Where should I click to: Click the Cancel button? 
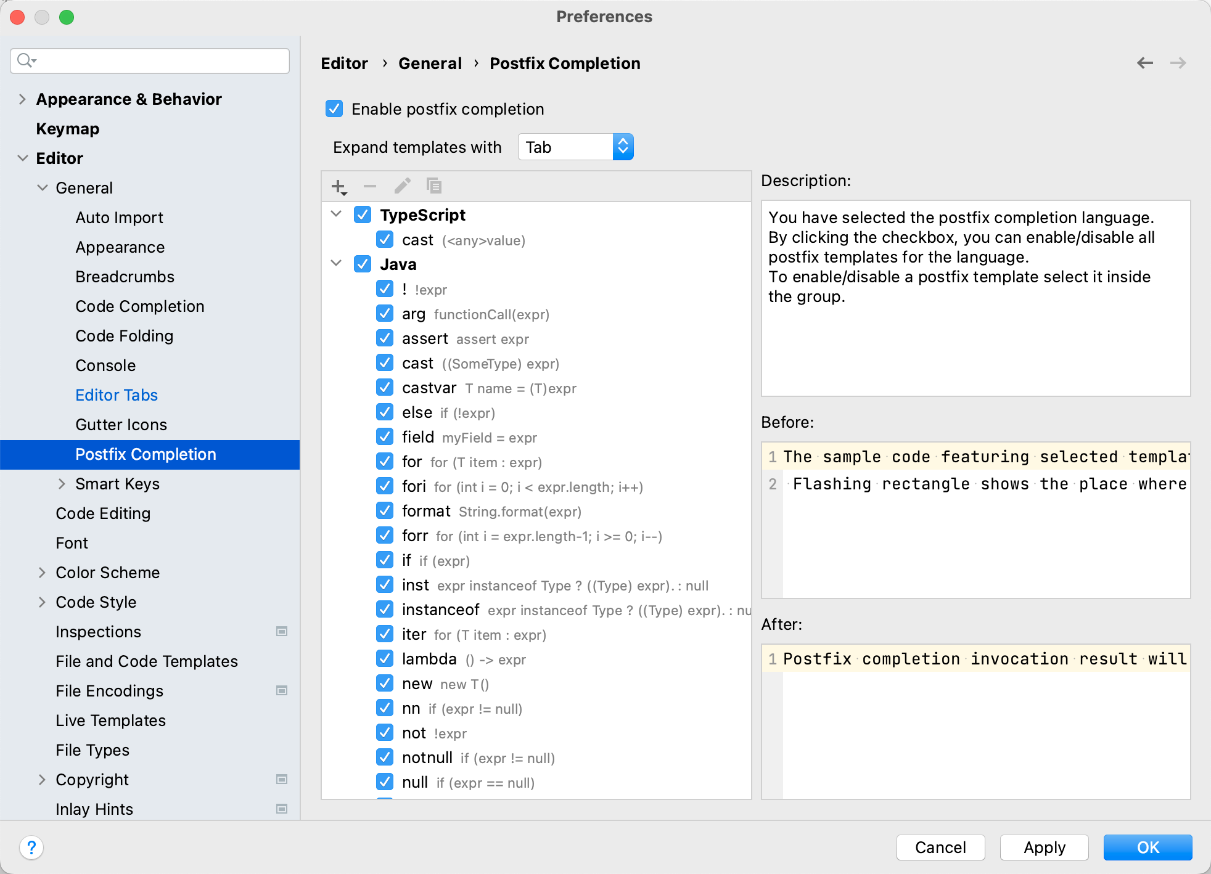click(x=940, y=847)
